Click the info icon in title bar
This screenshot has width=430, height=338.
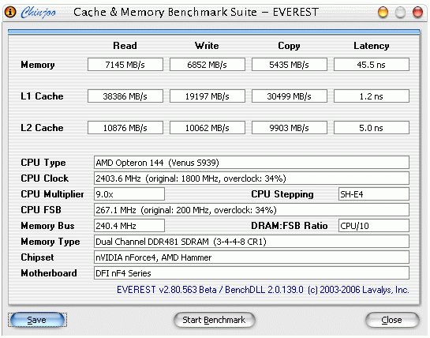click(10, 13)
